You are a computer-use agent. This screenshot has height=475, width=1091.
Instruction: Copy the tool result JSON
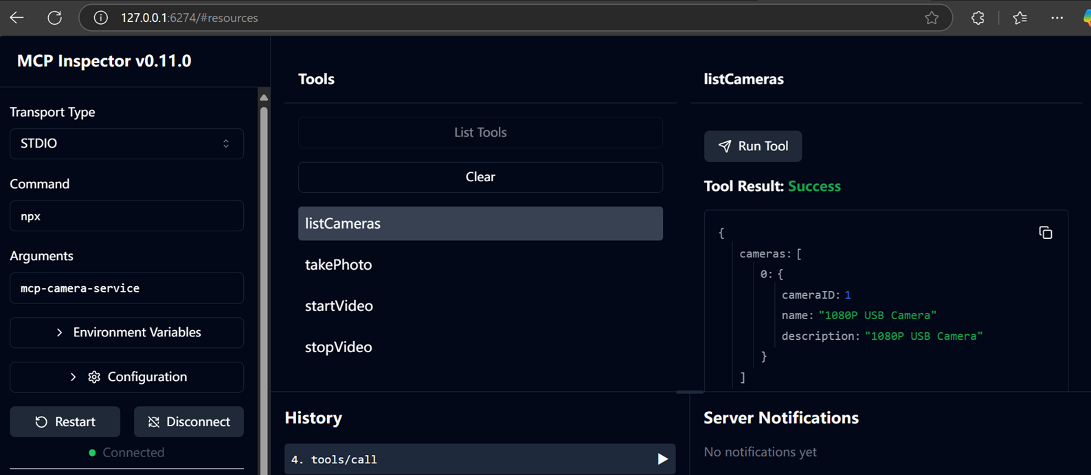click(1046, 233)
